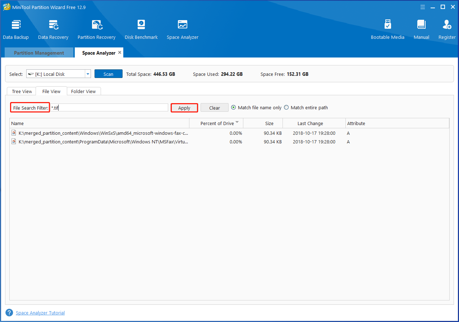Click the ProgramData tif file icon

tap(14, 142)
